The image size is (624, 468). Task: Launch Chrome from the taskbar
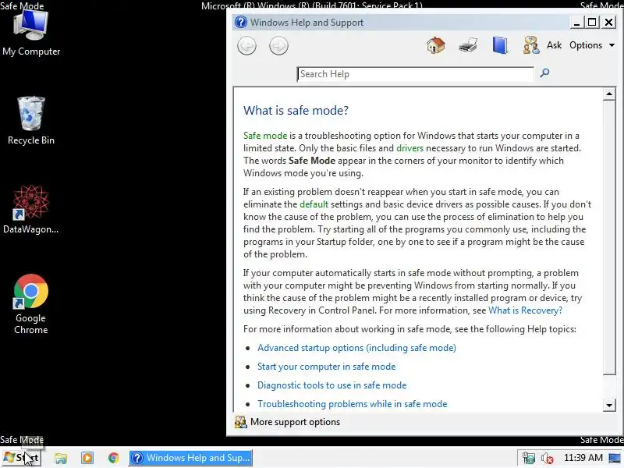point(113,458)
